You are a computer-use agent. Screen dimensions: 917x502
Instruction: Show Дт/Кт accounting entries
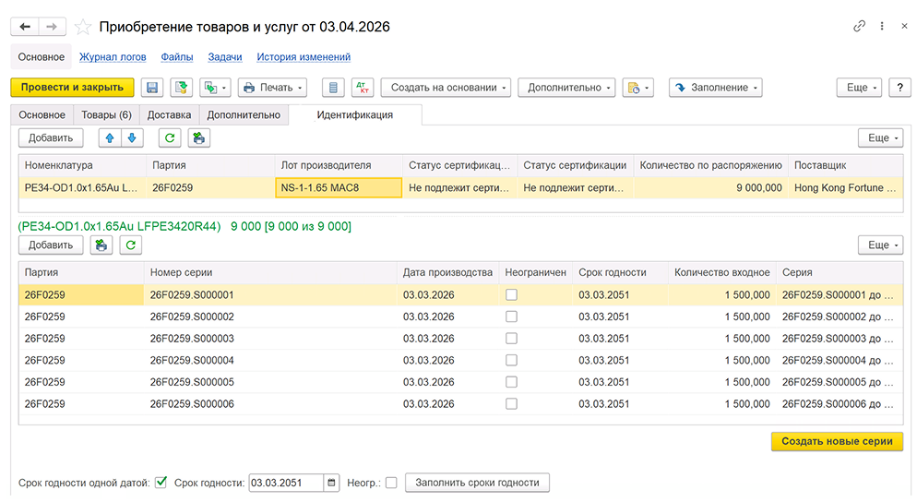363,87
